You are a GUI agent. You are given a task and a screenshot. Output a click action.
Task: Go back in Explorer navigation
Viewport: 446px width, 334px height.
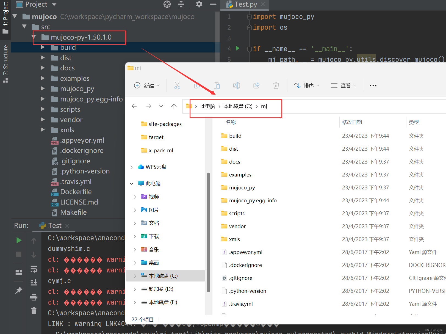(x=134, y=106)
